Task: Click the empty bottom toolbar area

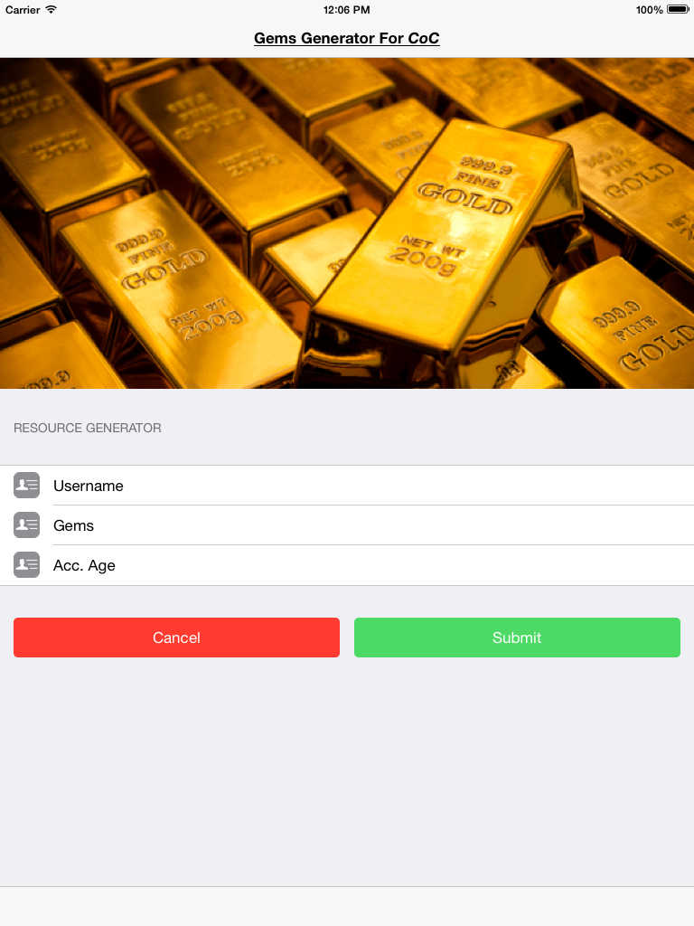Action: pos(347,906)
